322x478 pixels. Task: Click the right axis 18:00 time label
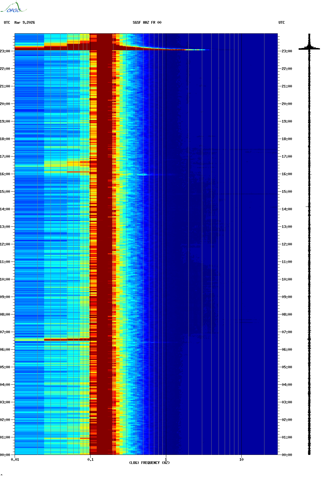pyautogui.click(x=287, y=139)
